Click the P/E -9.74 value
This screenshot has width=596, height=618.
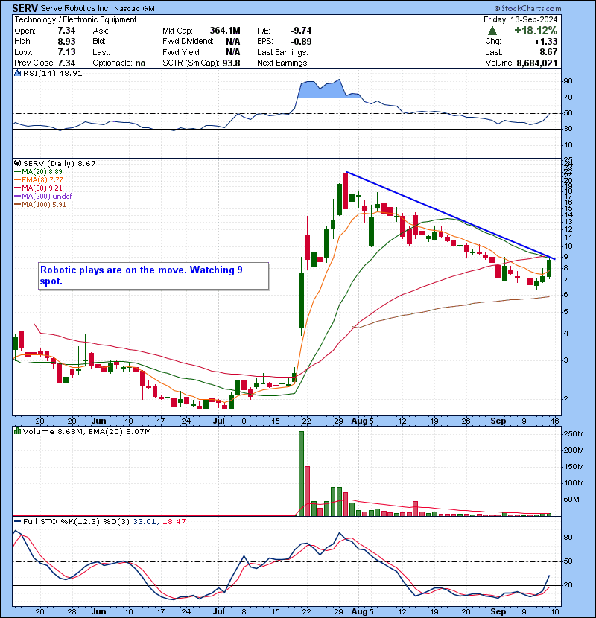302,31
